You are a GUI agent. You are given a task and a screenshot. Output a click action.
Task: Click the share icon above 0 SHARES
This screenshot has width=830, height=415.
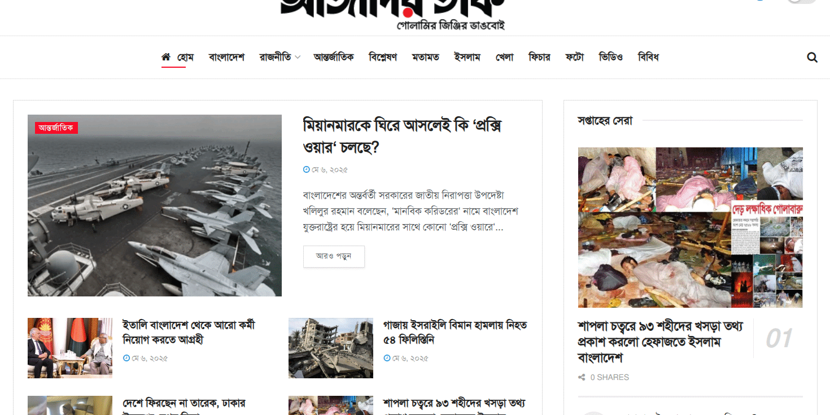point(582,377)
